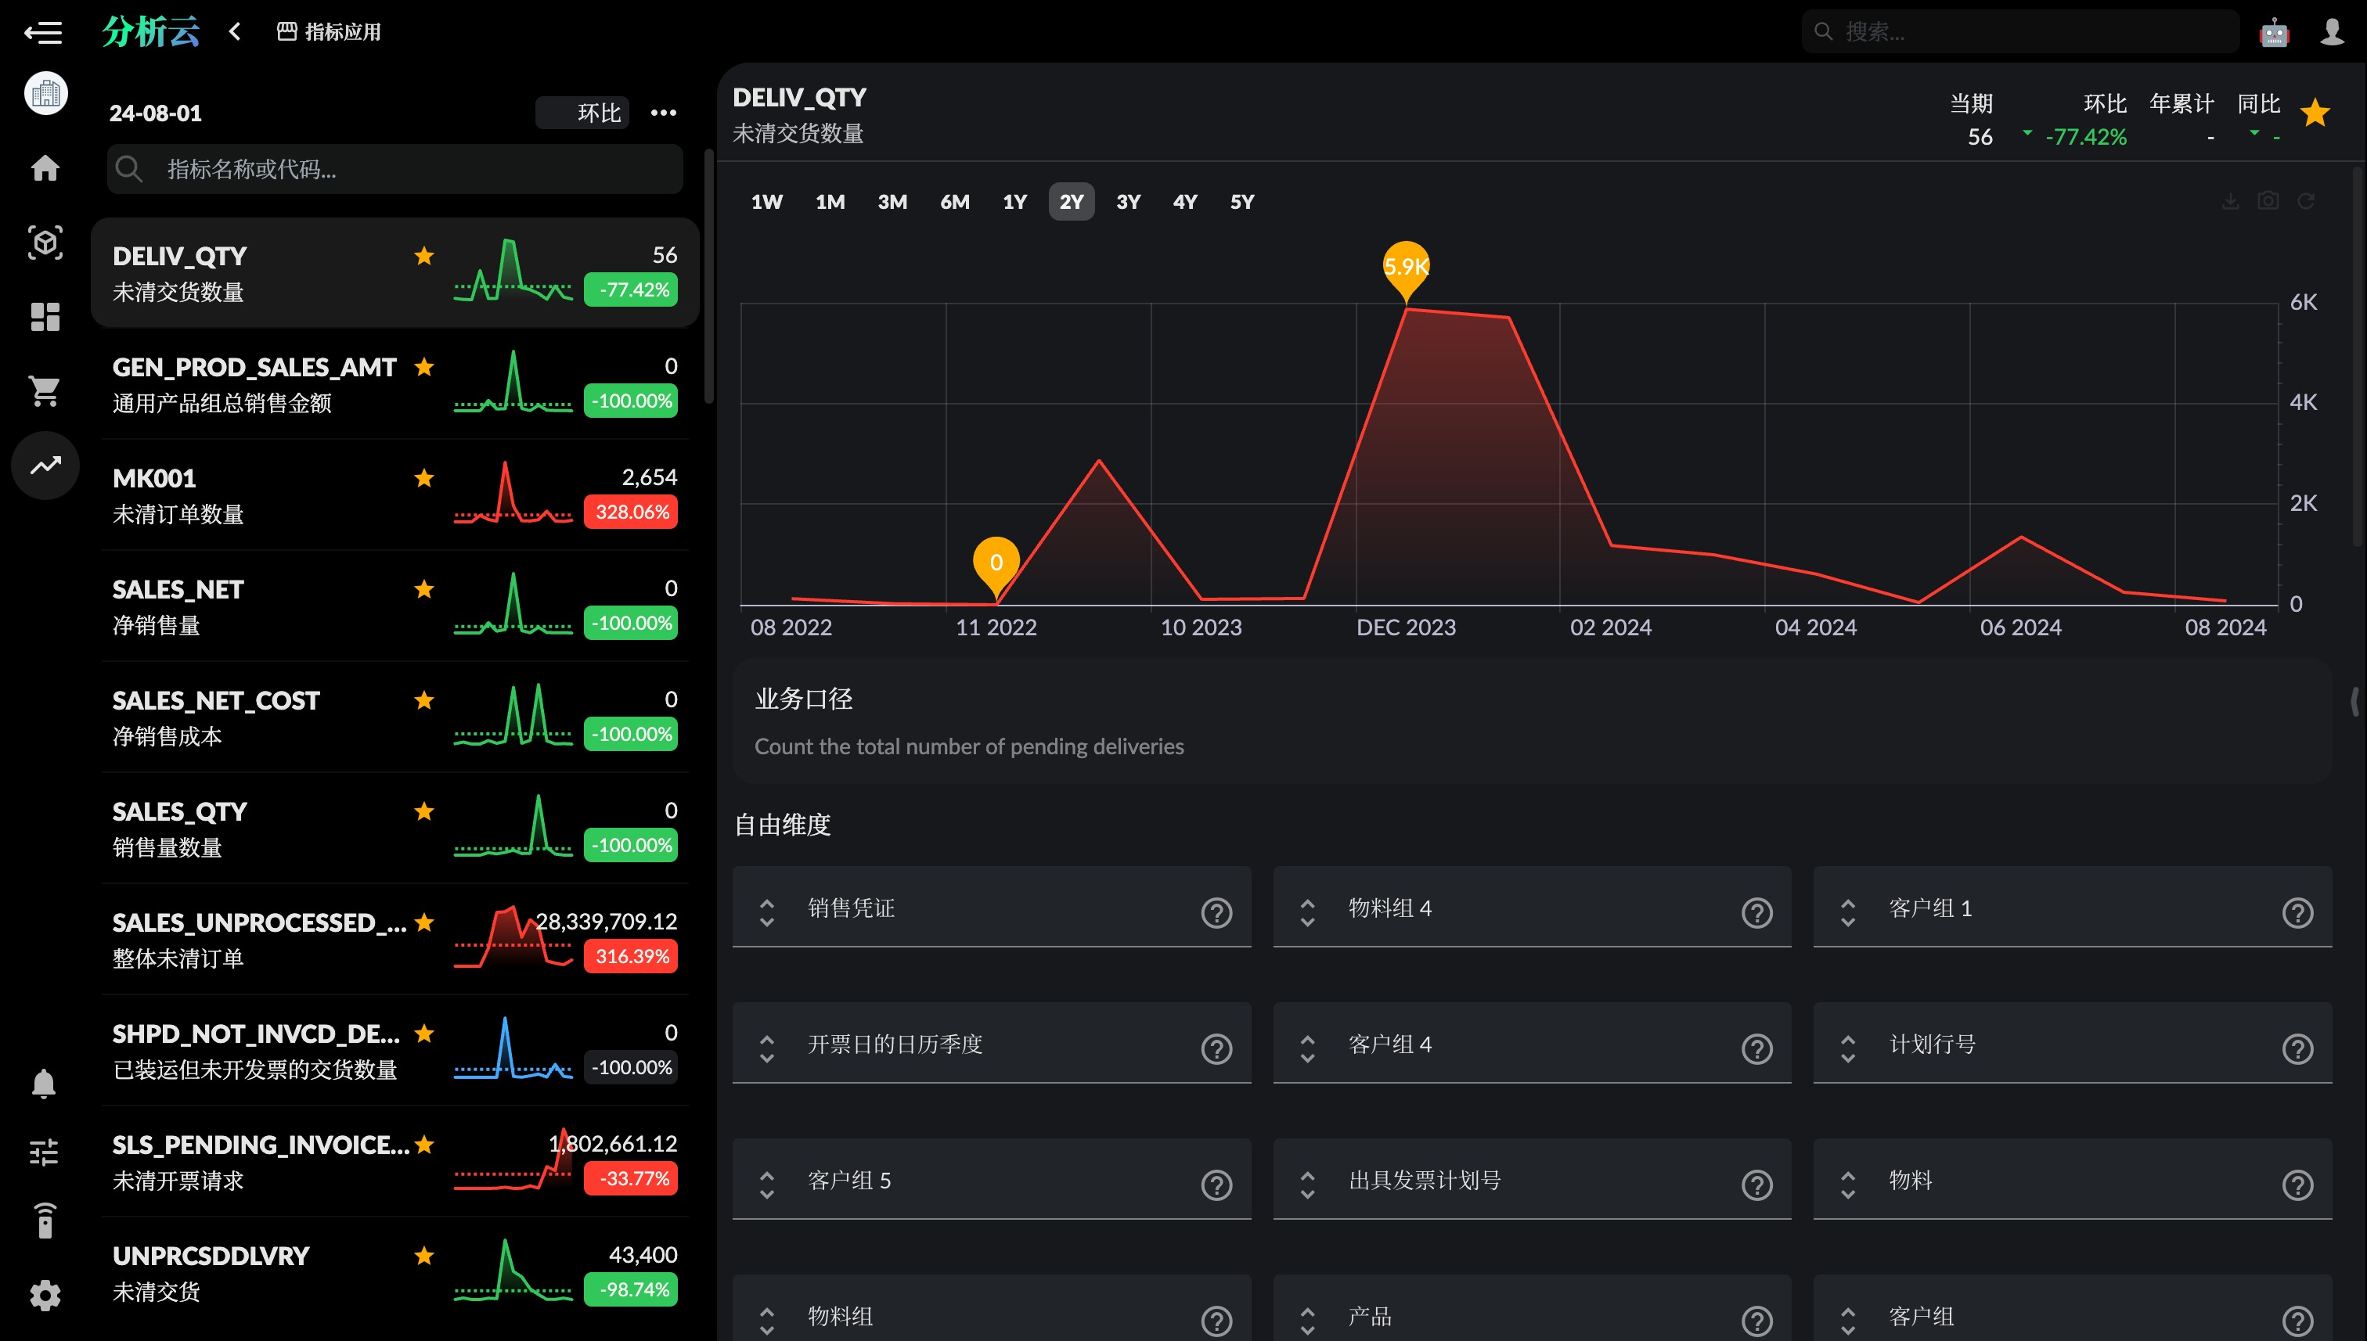Click the chart screenshot camera icon
The width and height of the screenshot is (2367, 1341).
[2268, 201]
